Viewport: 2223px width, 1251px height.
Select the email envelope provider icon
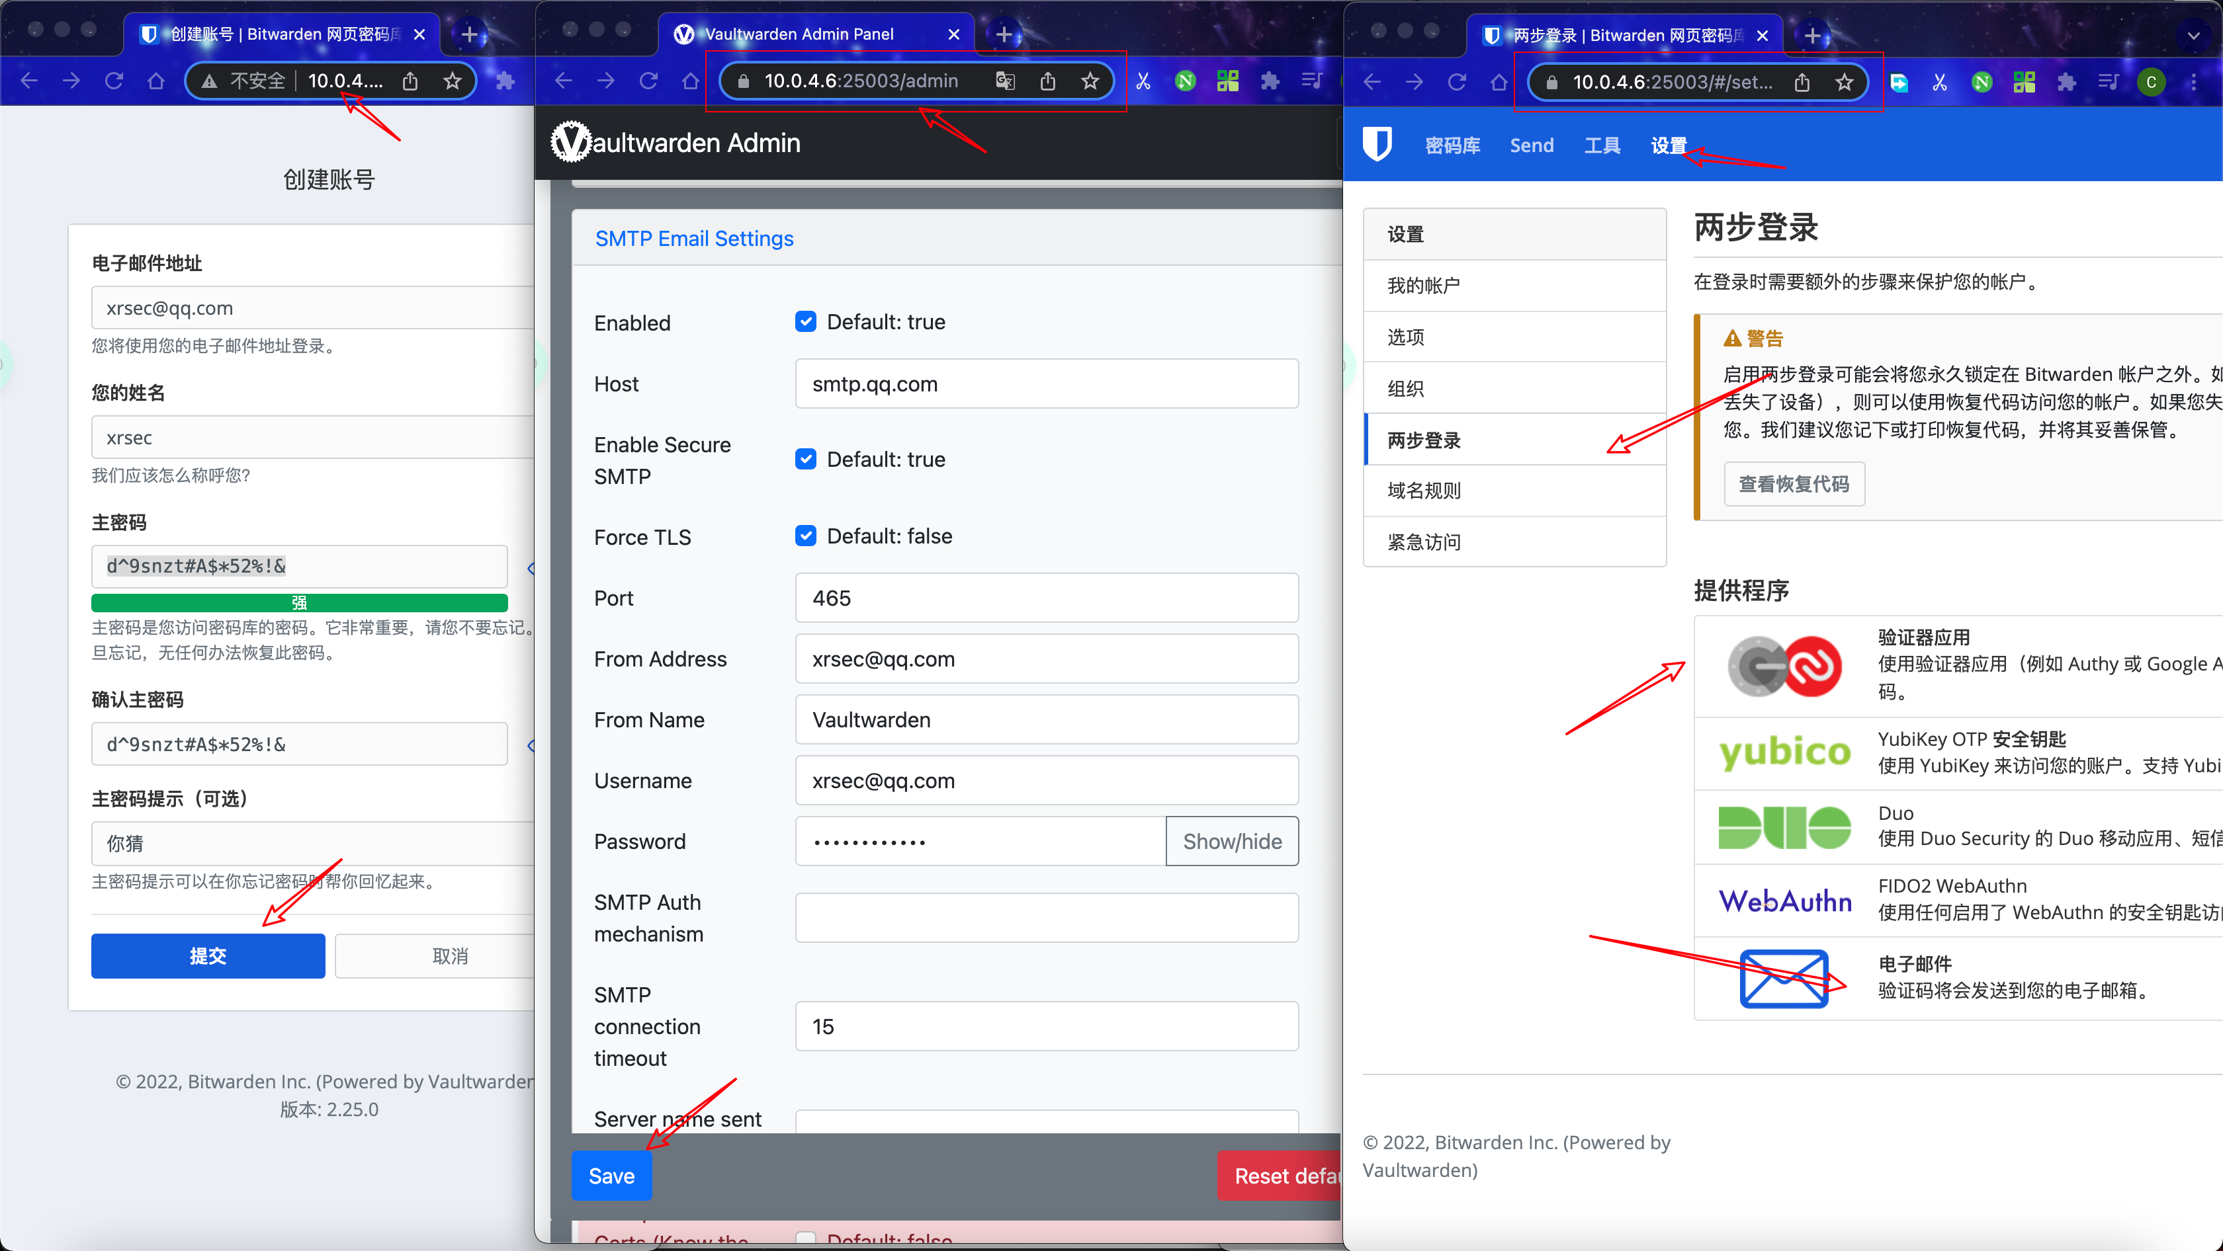[1784, 978]
